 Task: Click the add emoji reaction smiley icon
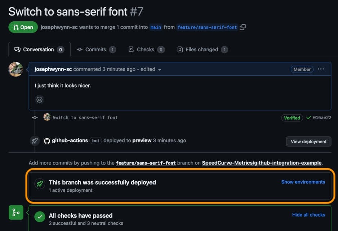pos(39,99)
